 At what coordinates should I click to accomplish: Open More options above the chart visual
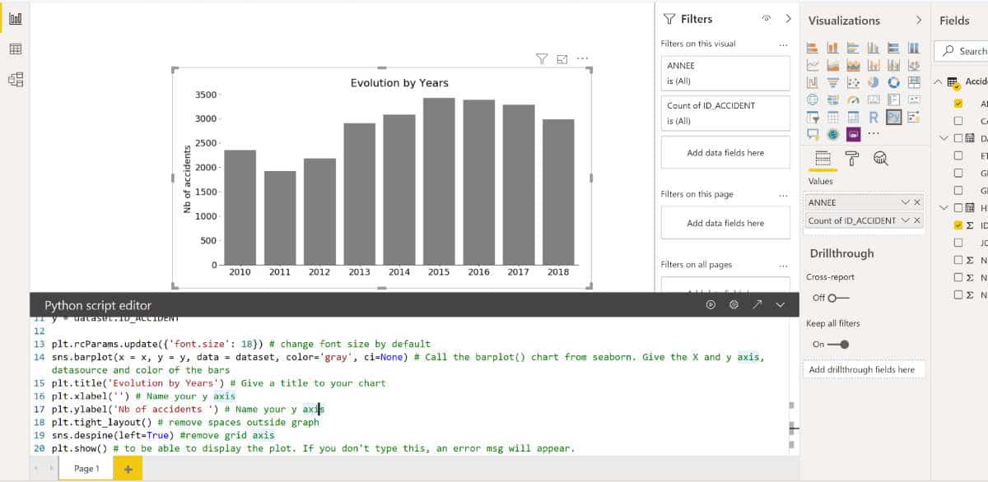click(583, 58)
